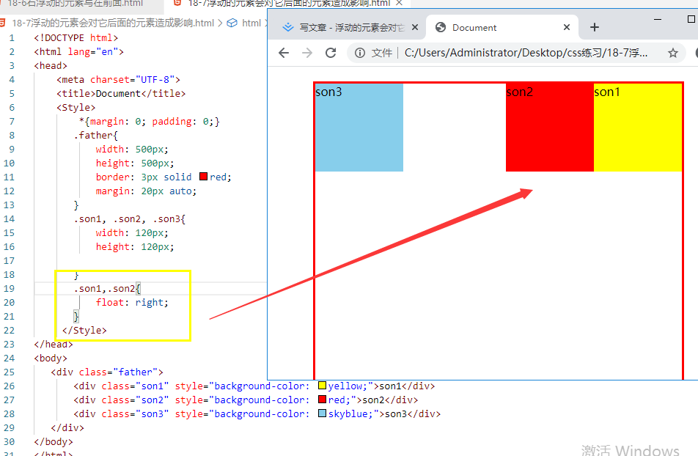Click the <html lang="en"> line
Viewport: 698px width, 456px height.
tap(78, 51)
